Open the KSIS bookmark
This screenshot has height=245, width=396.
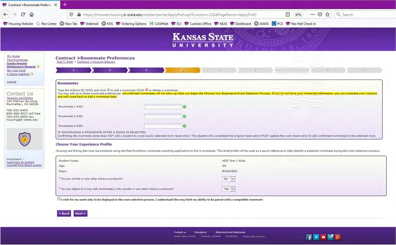(x=107, y=24)
